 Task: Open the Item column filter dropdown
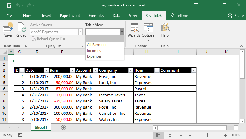[x=157, y=71]
